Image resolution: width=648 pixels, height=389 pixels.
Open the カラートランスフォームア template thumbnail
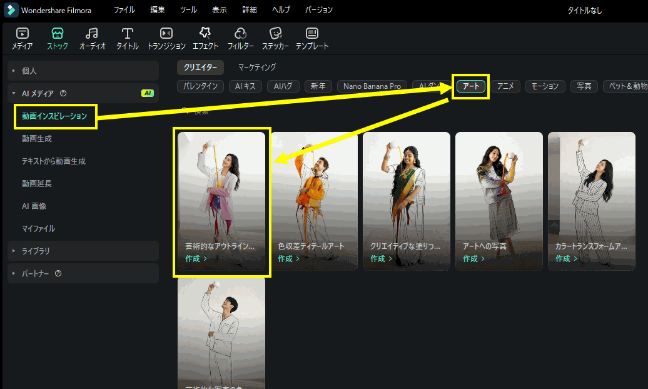pyautogui.click(x=592, y=201)
